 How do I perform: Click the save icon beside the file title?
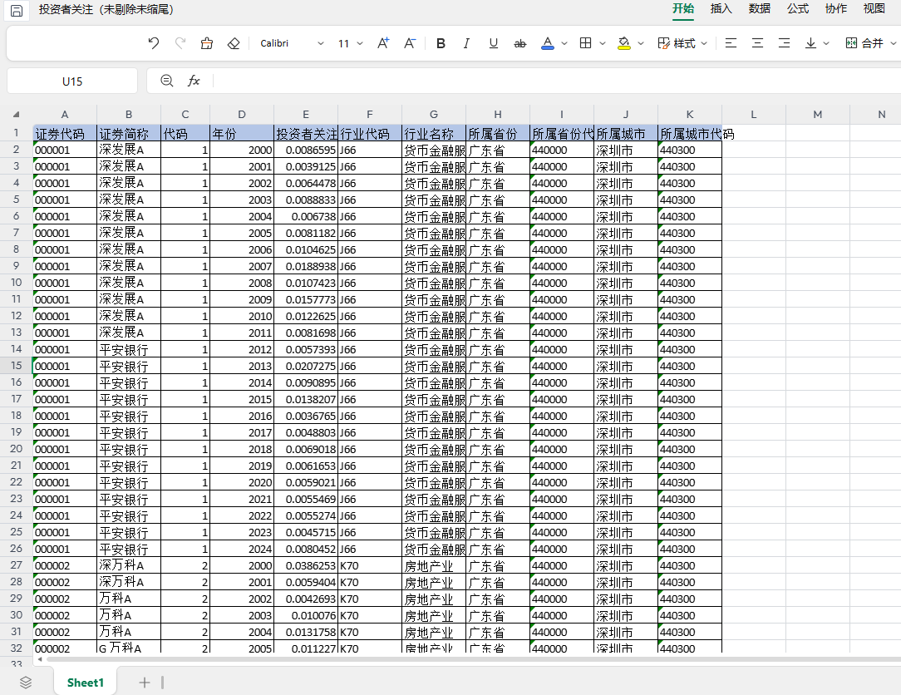click(16, 9)
